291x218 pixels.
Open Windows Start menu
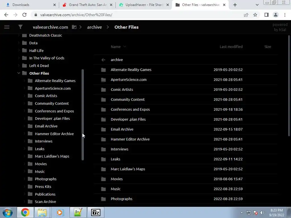click(x=8, y=212)
